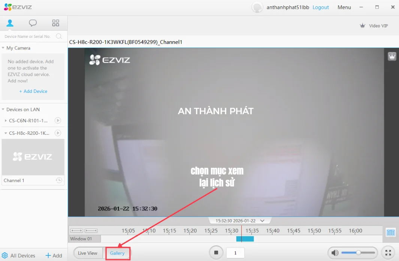
Task: Open the history clock icon next to Channel 1
Action: [59, 180]
